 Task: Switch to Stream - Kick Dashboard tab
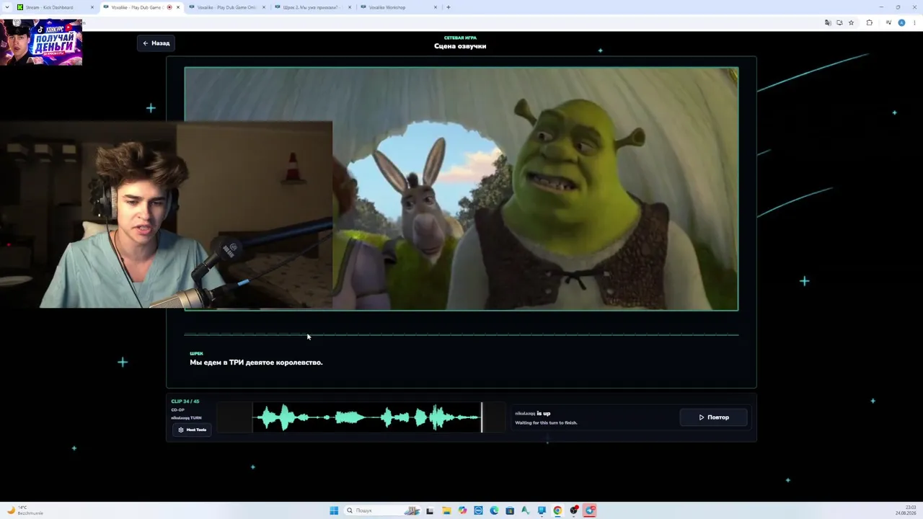pos(55,7)
